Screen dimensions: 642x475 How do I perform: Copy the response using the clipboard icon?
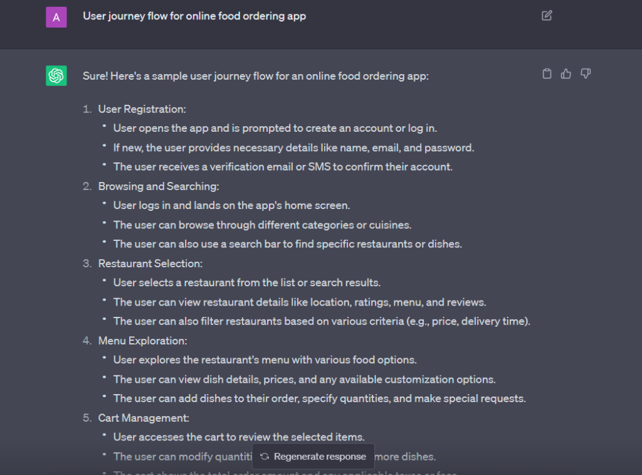(x=547, y=74)
